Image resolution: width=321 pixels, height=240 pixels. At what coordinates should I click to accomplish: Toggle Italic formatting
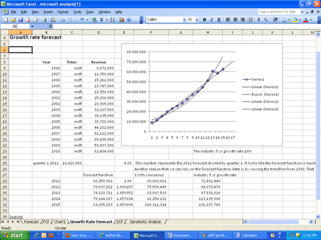[212, 20]
